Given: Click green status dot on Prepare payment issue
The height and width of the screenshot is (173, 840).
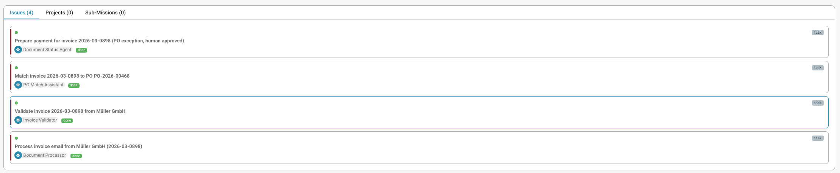Looking at the screenshot, I should click(x=16, y=33).
